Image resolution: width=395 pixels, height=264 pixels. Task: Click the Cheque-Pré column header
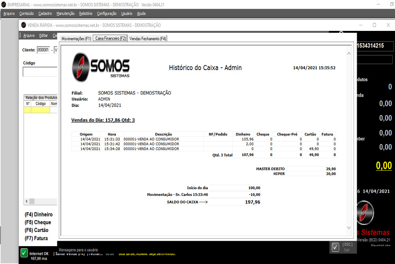pyautogui.click(x=287, y=134)
